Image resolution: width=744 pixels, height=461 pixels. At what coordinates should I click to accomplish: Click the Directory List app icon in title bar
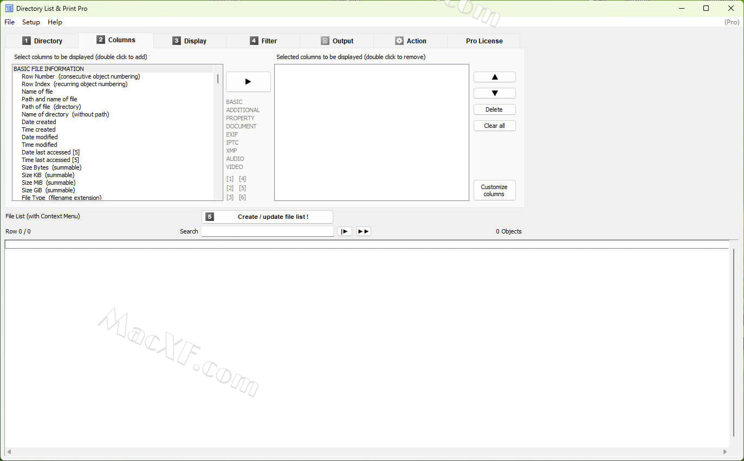[9, 8]
